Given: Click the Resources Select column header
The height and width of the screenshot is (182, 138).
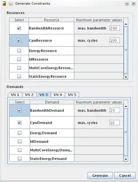Looking at the screenshot, I should pos(19,20).
